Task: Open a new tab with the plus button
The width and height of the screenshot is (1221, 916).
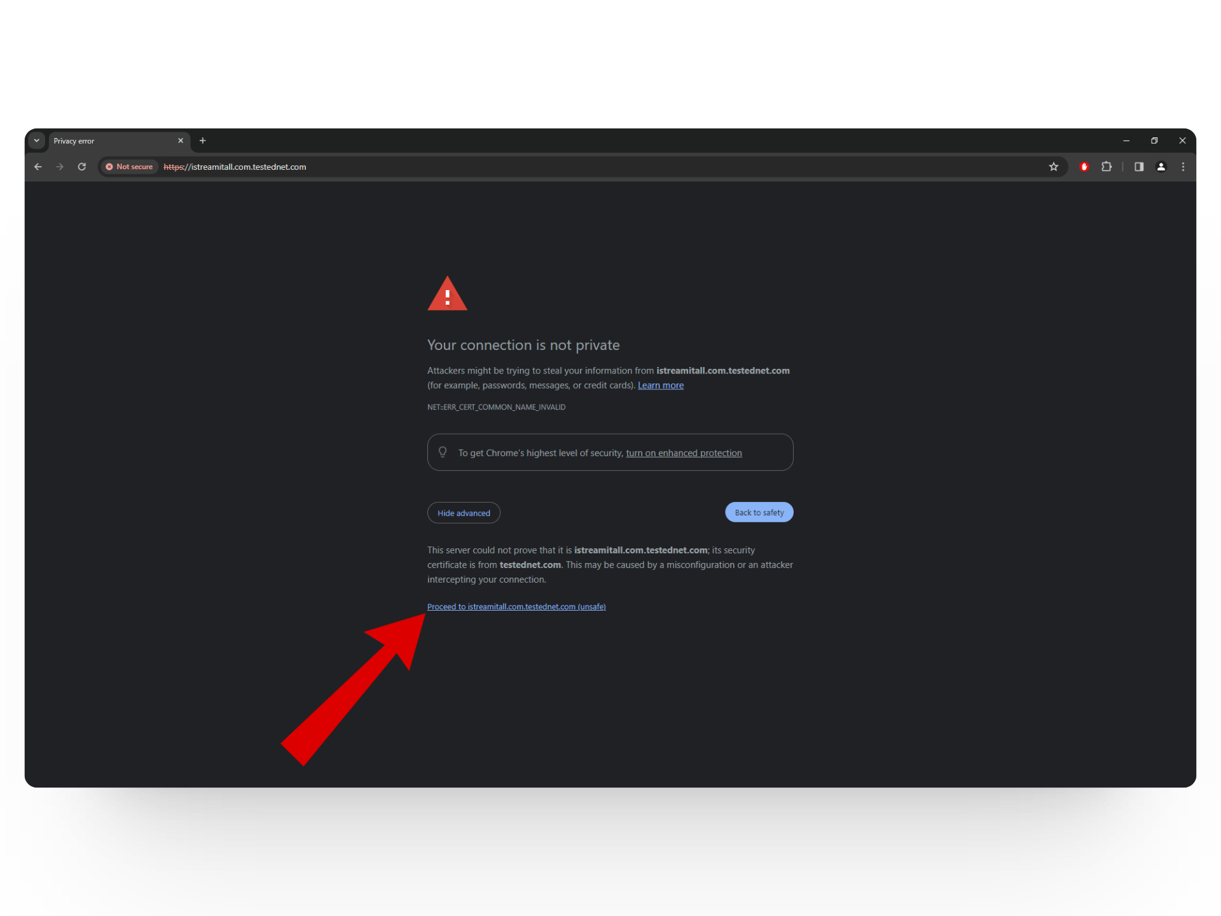Action: 203,141
